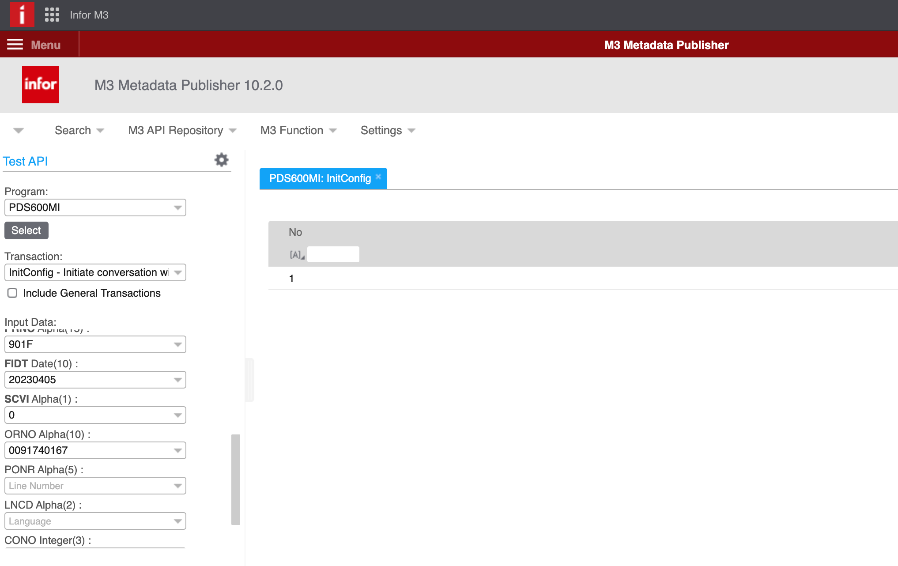898x566 pixels.
Task: Close the PDS600MI: InitConfig tab
Action: (378, 176)
